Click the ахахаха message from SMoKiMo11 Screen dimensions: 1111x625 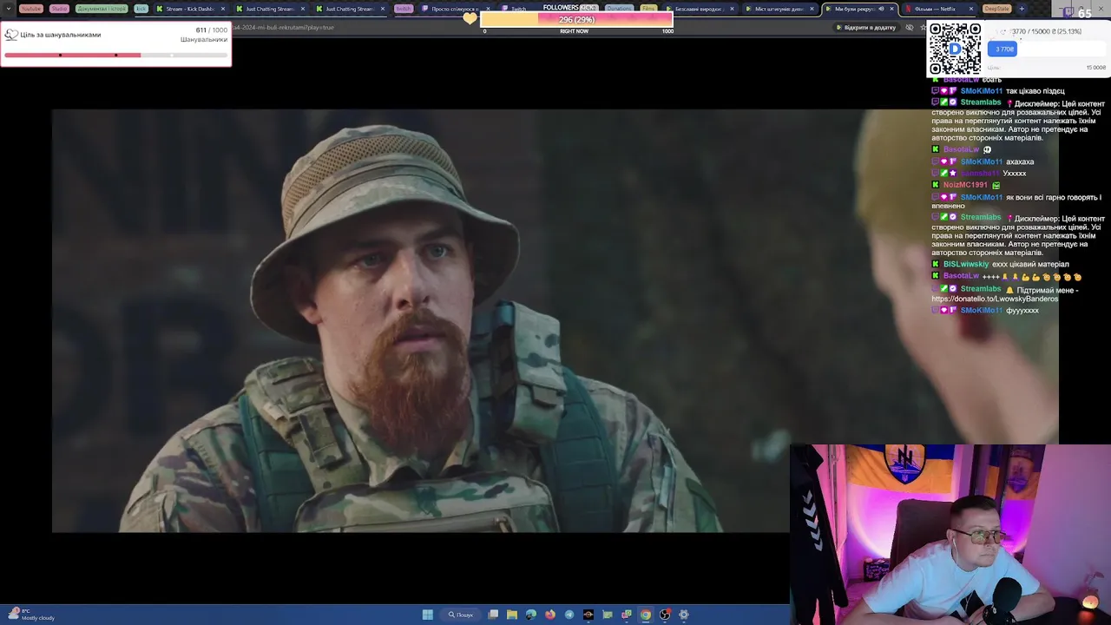[x=1021, y=161]
